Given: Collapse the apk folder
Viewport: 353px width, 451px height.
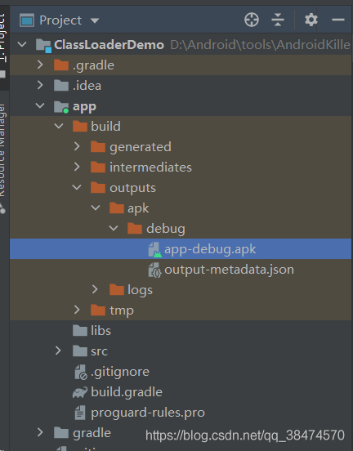Looking at the screenshot, I should coord(96,208).
